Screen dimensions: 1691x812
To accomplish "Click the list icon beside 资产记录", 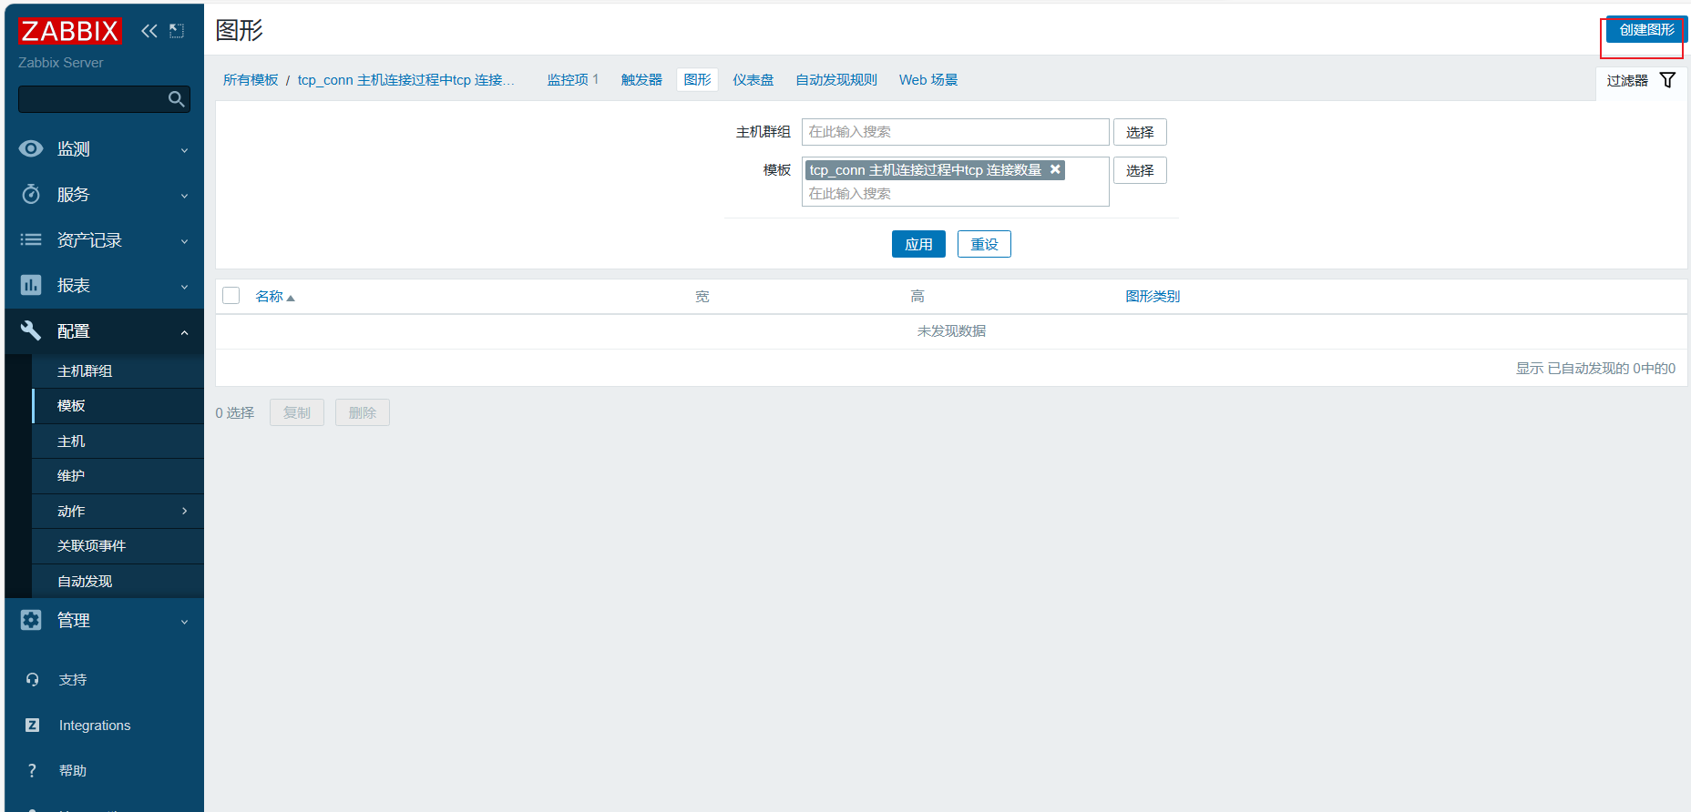I will click(x=31, y=239).
